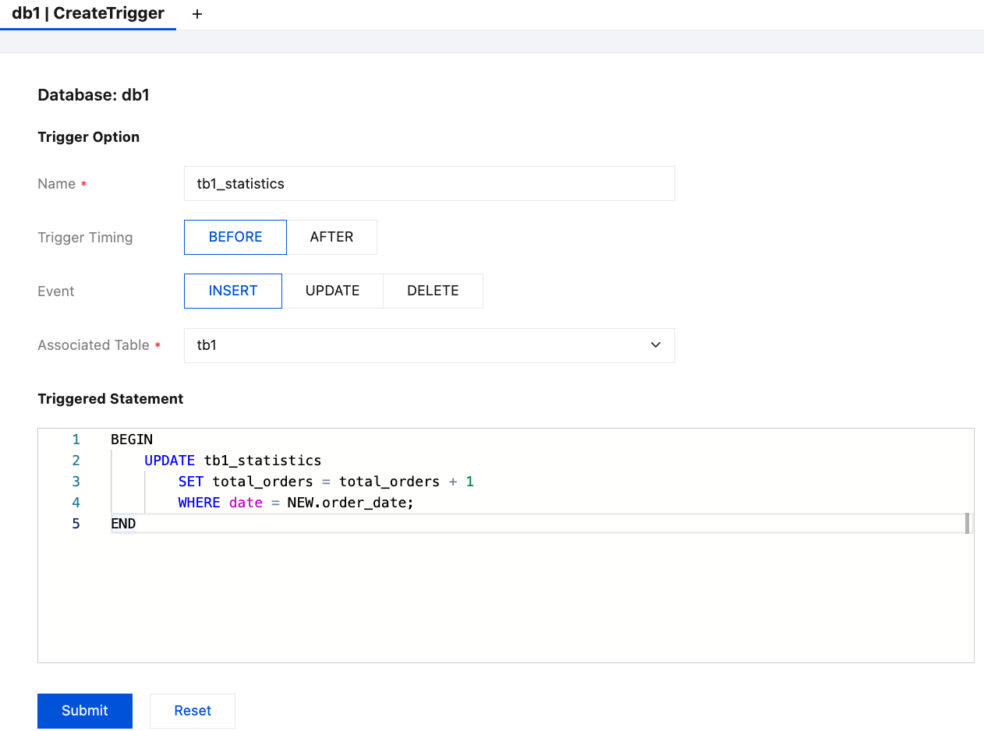Image resolution: width=984 pixels, height=731 pixels.
Task: Click line number 1 in the editor gutter
Action: click(76, 440)
